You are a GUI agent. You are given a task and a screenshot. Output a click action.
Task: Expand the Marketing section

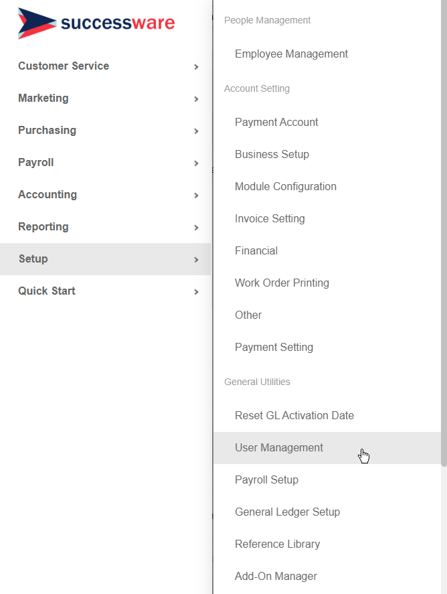click(x=43, y=98)
